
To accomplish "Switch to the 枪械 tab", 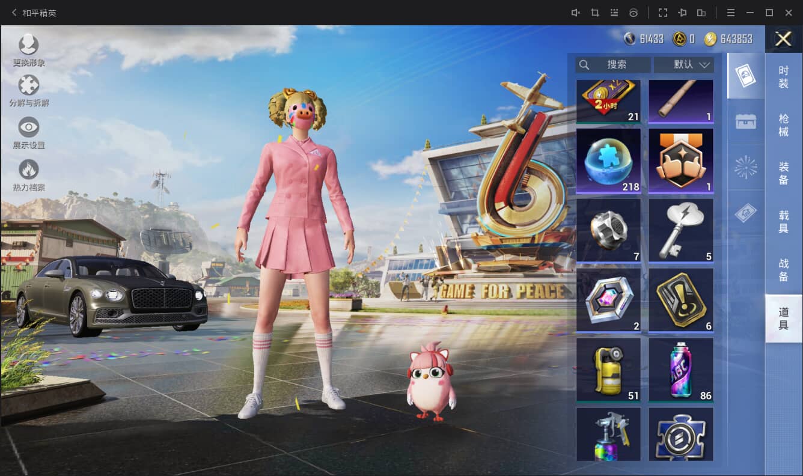I will pos(783,126).
